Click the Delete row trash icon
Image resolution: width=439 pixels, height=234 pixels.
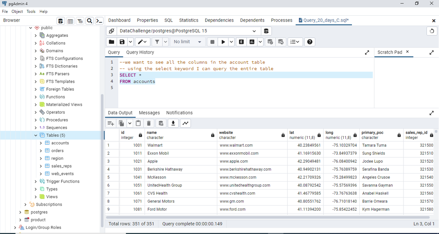point(149,124)
